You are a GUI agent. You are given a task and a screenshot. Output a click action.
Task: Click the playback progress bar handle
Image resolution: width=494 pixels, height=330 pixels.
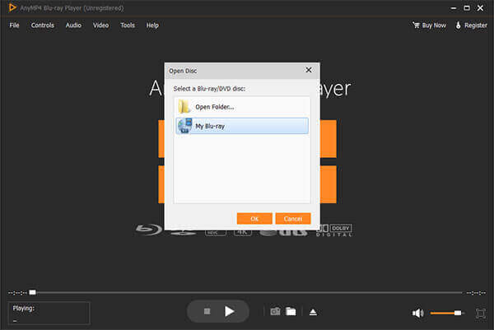click(x=32, y=292)
